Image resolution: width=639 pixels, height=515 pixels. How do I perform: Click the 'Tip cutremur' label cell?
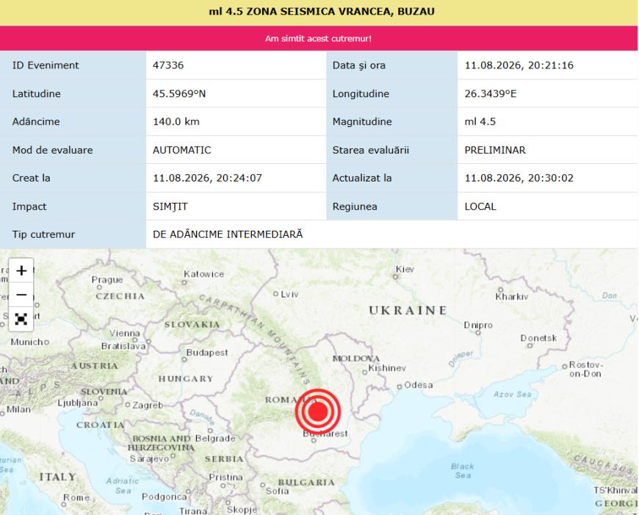[73, 234]
